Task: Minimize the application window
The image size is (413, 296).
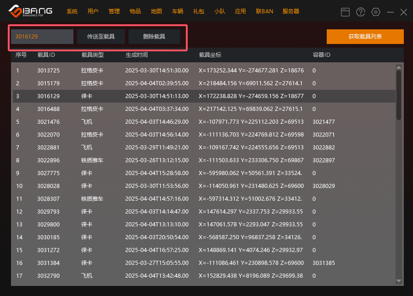Action: (x=391, y=12)
